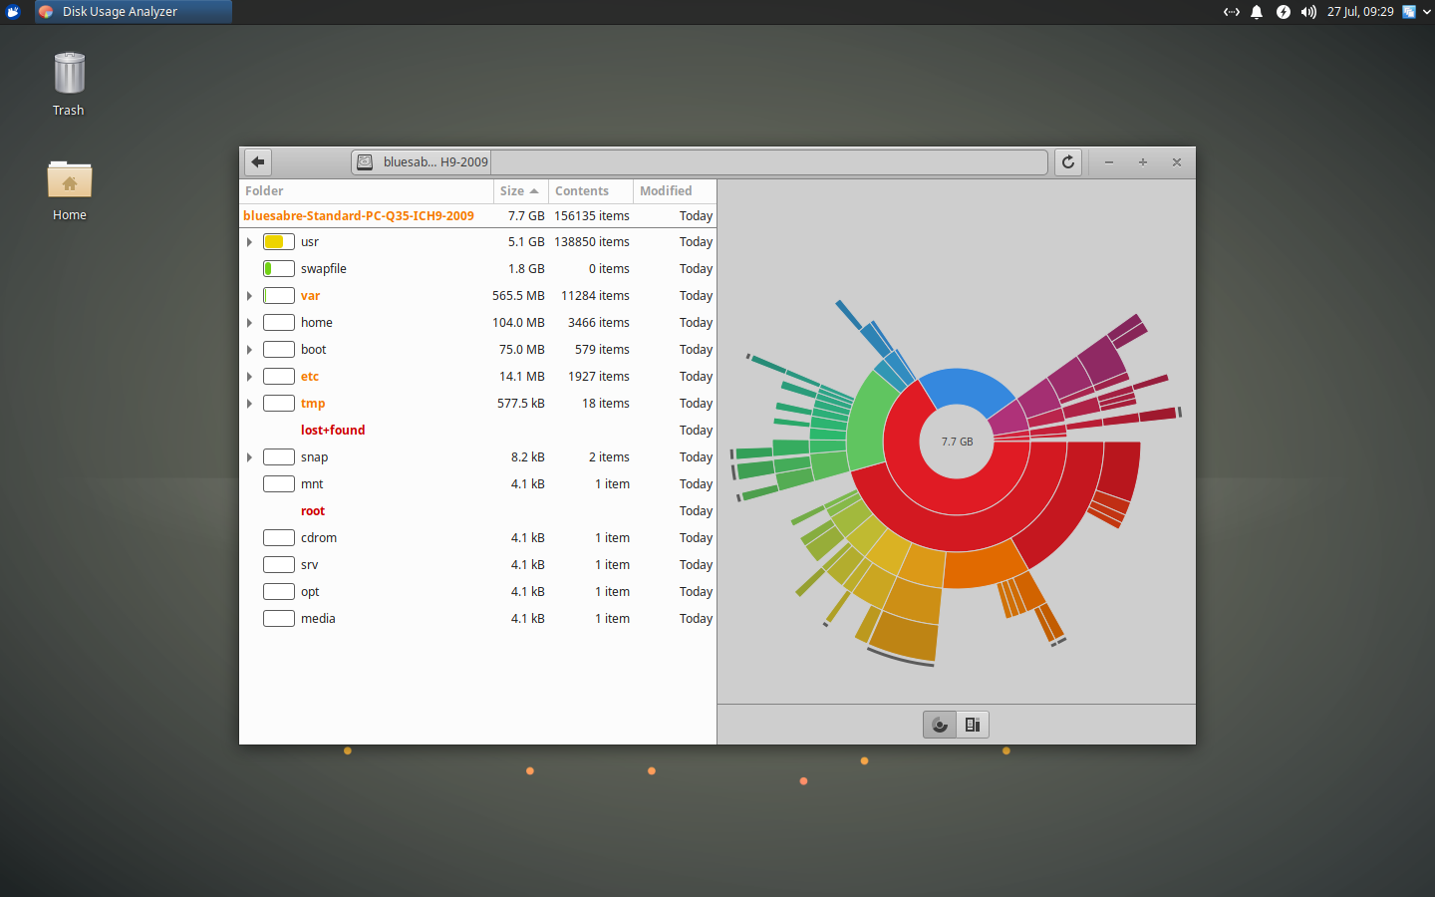Open the volume control in the system tray
Image resolution: width=1435 pixels, height=897 pixels.
[1307, 12]
